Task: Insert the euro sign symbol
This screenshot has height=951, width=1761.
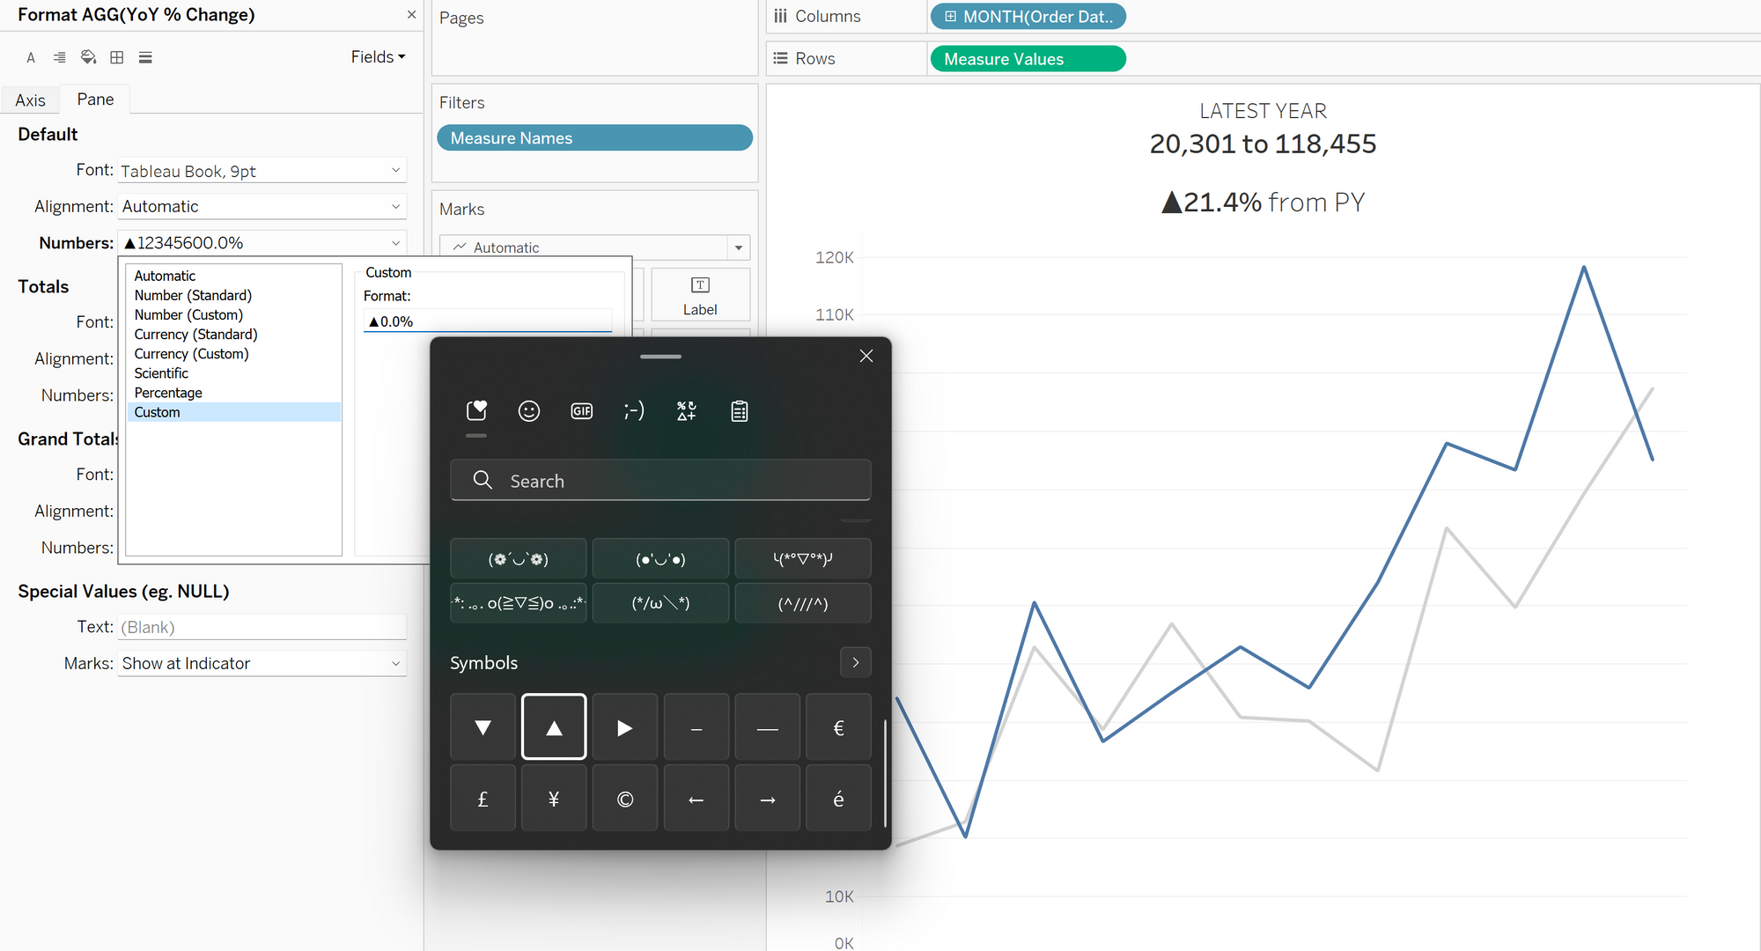Action: pyautogui.click(x=838, y=727)
